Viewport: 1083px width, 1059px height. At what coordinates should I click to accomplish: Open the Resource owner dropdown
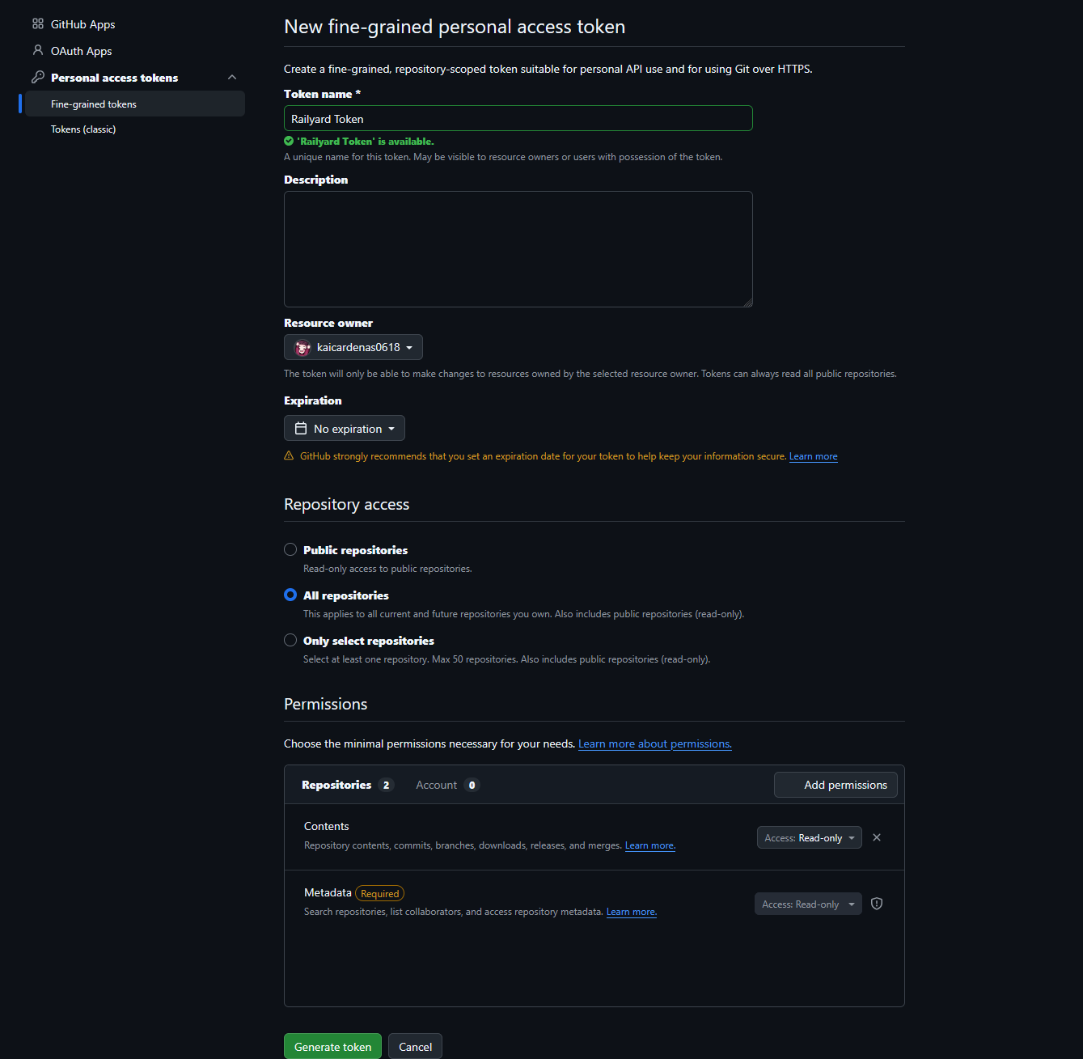(x=353, y=348)
